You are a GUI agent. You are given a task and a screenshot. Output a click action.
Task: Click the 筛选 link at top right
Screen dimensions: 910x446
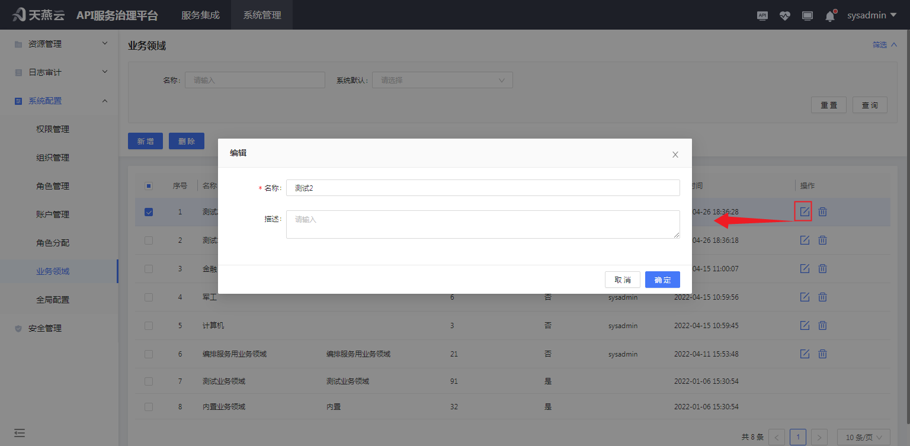(x=880, y=44)
